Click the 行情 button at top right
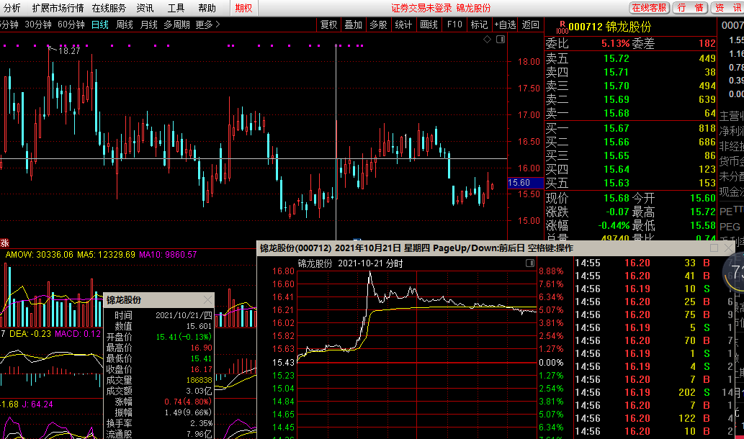Image resolution: width=744 pixels, height=439 pixels. pyautogui.click(x=691, y=8)
